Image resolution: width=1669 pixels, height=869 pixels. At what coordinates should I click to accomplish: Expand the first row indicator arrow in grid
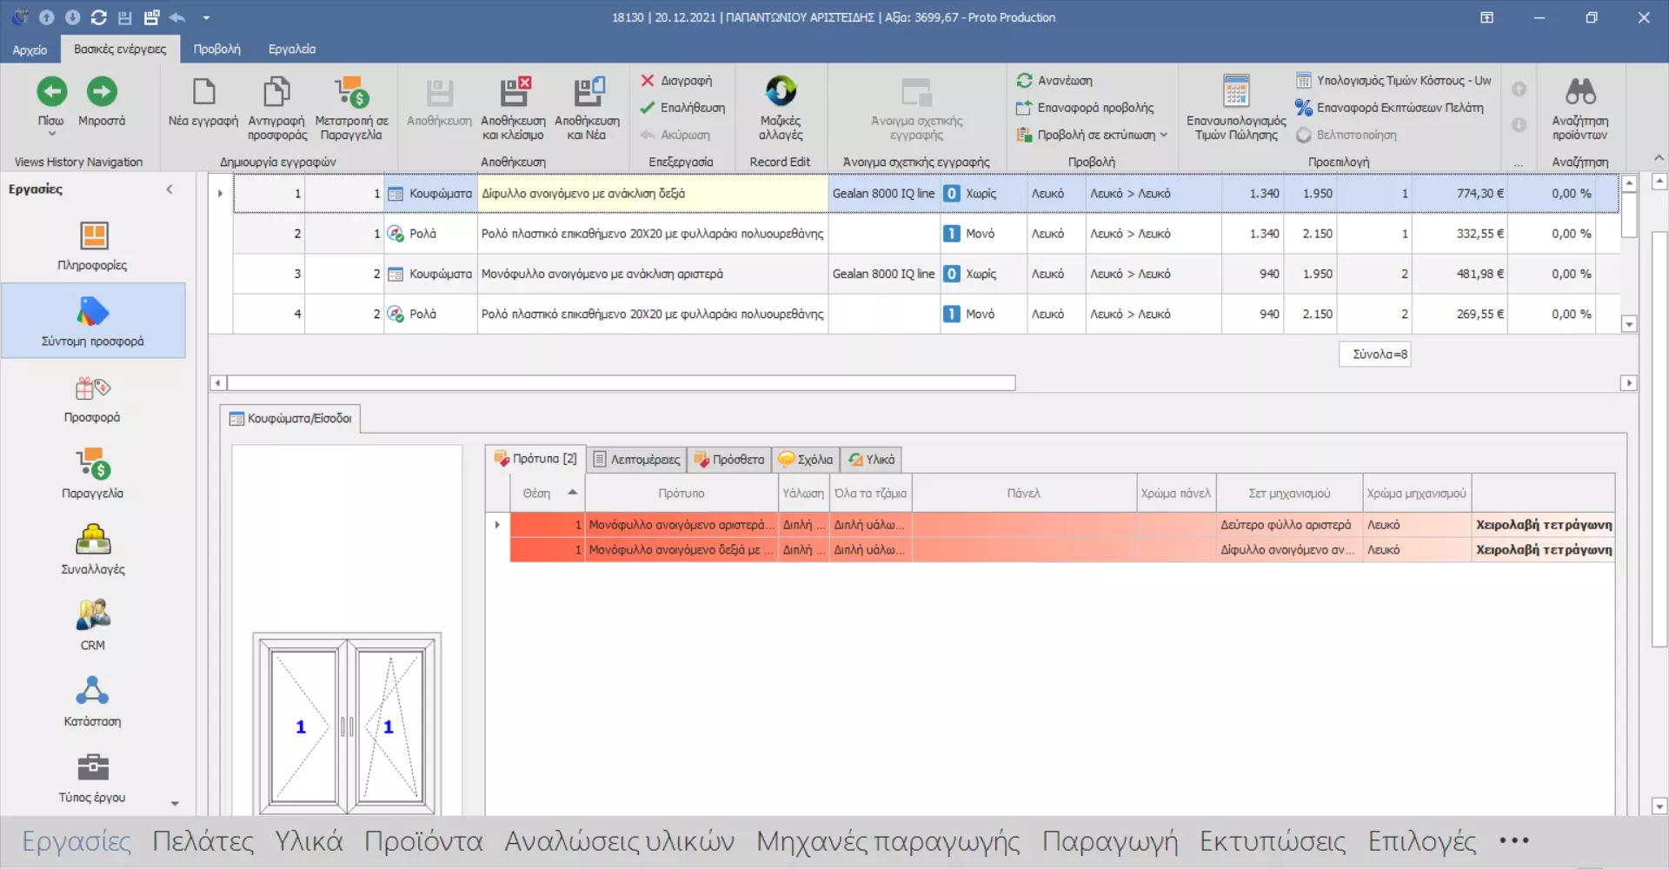[220, 194]
